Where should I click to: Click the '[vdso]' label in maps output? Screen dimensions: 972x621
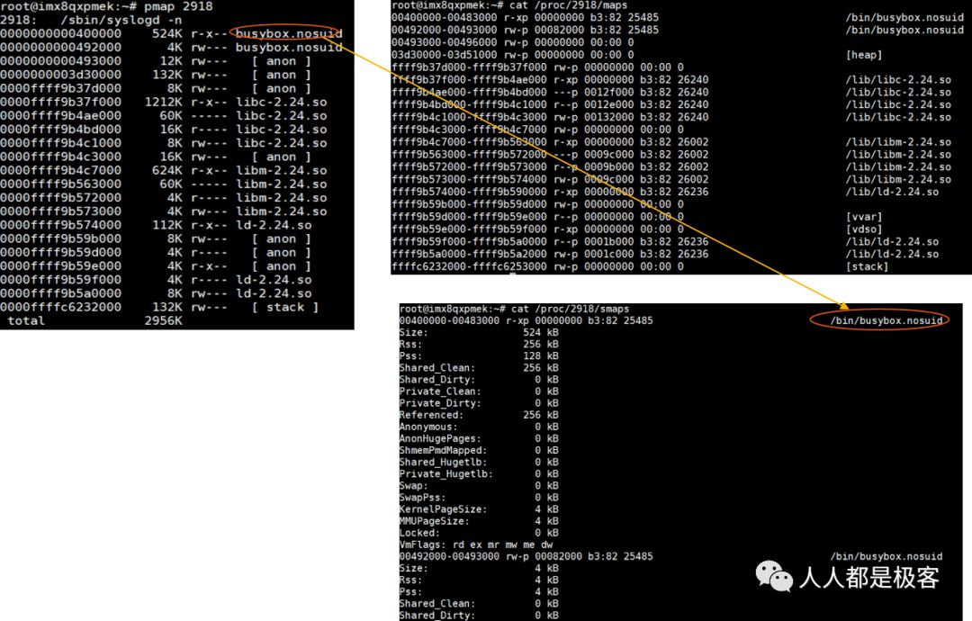863,229
